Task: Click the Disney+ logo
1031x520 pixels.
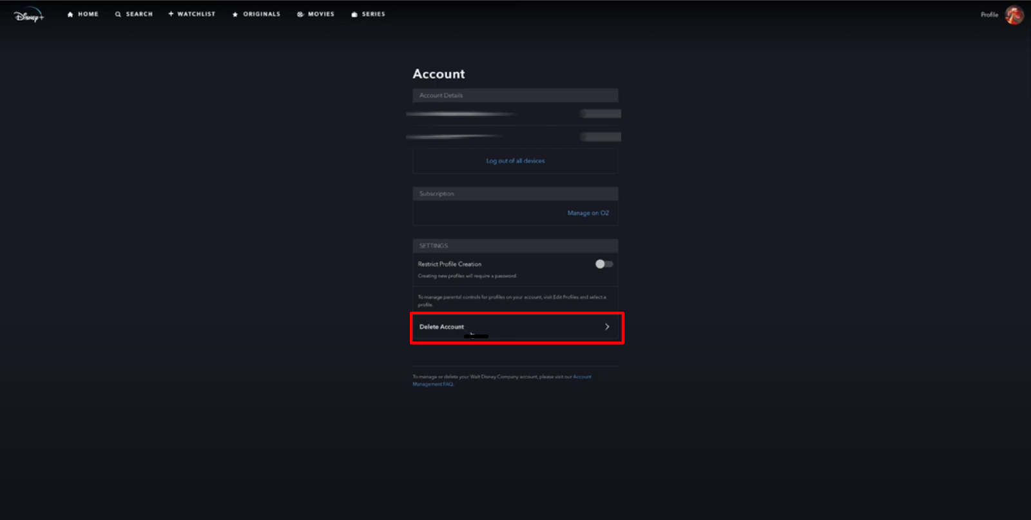Action: pyautogui.click(x=29, y=15)
